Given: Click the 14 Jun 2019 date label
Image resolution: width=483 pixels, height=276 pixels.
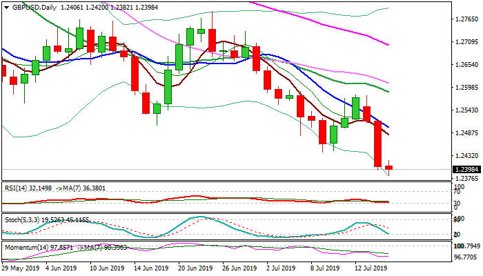Looking at the screenshot, I should [x=152, y=268].
